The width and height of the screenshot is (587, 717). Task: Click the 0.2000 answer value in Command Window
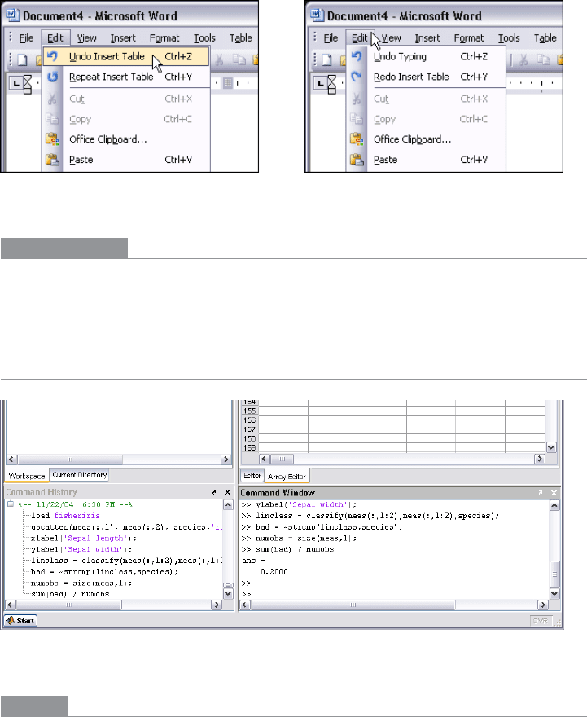pyautogui.click(x=274, y=572)
